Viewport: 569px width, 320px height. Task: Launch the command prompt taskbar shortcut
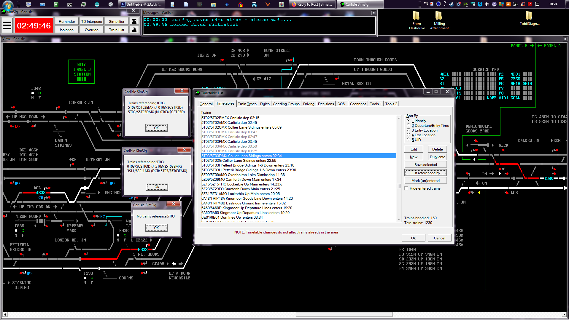(70, 4)
